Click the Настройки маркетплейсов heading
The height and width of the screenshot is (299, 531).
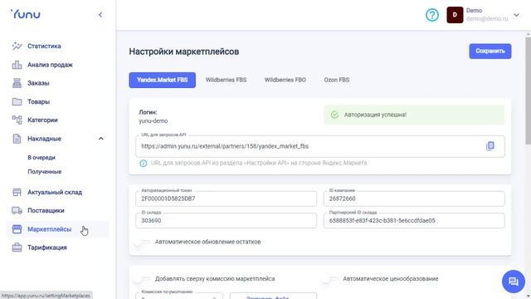[184, 51]
